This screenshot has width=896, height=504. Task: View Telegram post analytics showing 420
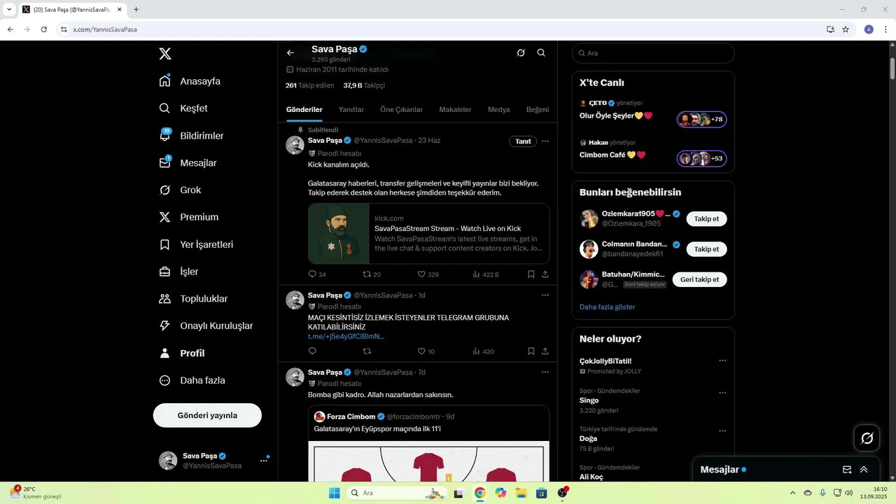(x=483, y=351)
